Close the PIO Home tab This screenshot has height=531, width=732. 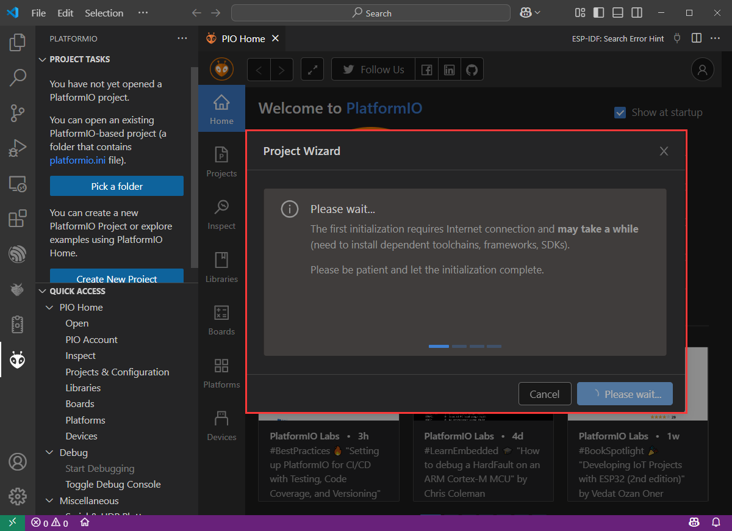point(275,38)
